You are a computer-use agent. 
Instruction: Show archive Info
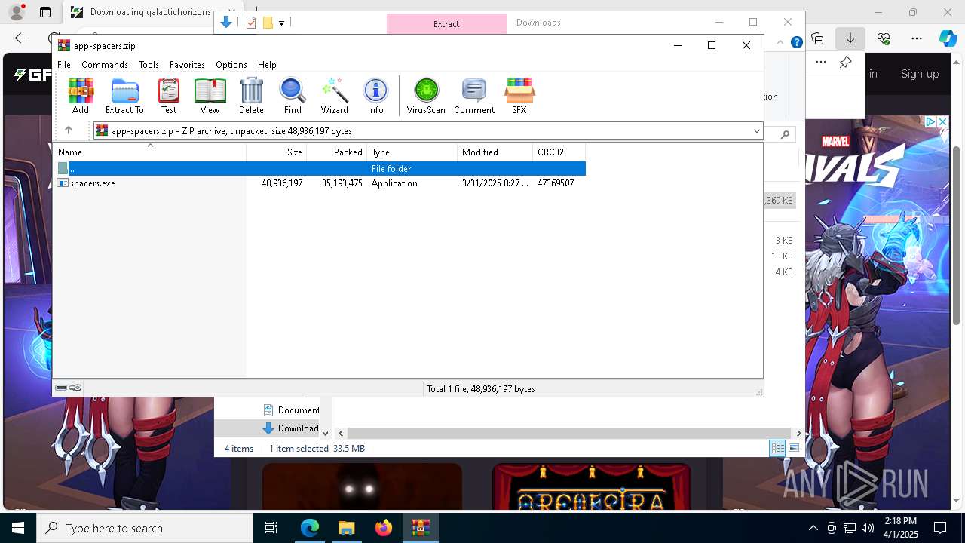point(375,96)
